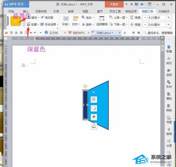Save document with the floppy disk icon
The height and width of the screenshot is (167, 176).
[11, 33]
